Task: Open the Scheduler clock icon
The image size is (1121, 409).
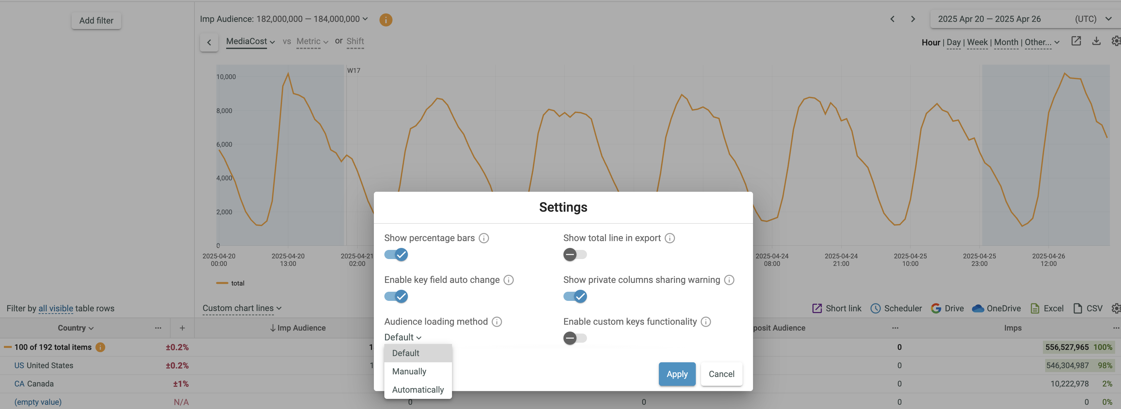Action: click(x=875, y=308)
